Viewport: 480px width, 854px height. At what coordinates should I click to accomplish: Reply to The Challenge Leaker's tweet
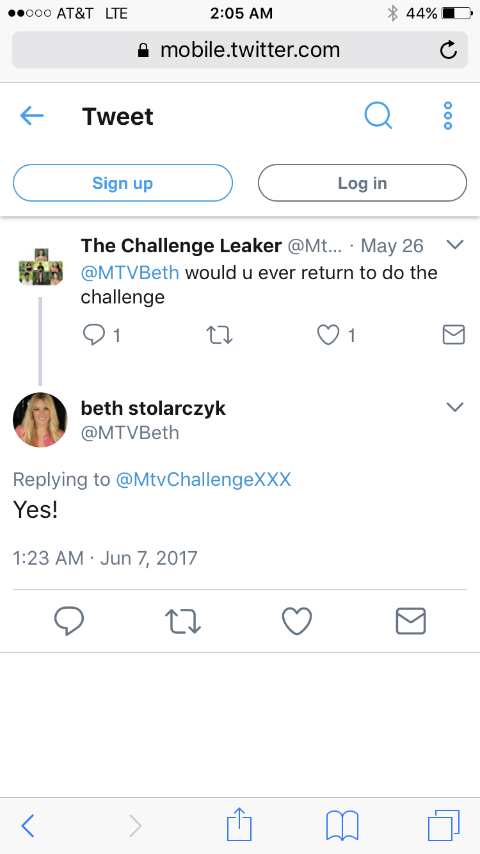coord(94,334)
